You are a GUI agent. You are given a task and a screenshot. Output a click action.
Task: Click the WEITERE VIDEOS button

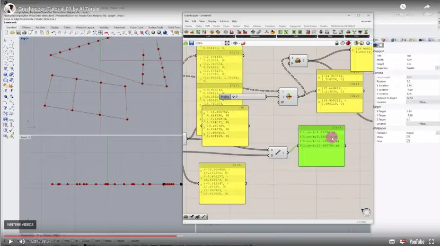coord(20,225)
